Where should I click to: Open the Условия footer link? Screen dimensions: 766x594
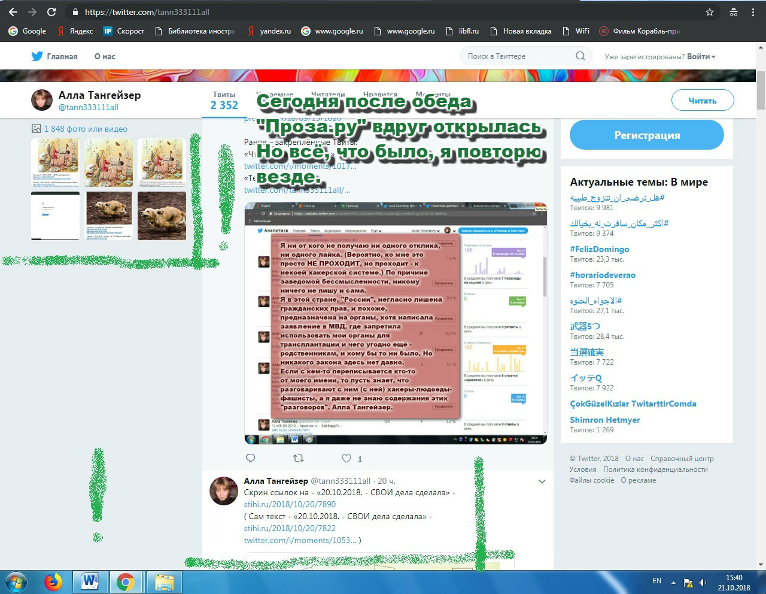(x=583, y=469)
